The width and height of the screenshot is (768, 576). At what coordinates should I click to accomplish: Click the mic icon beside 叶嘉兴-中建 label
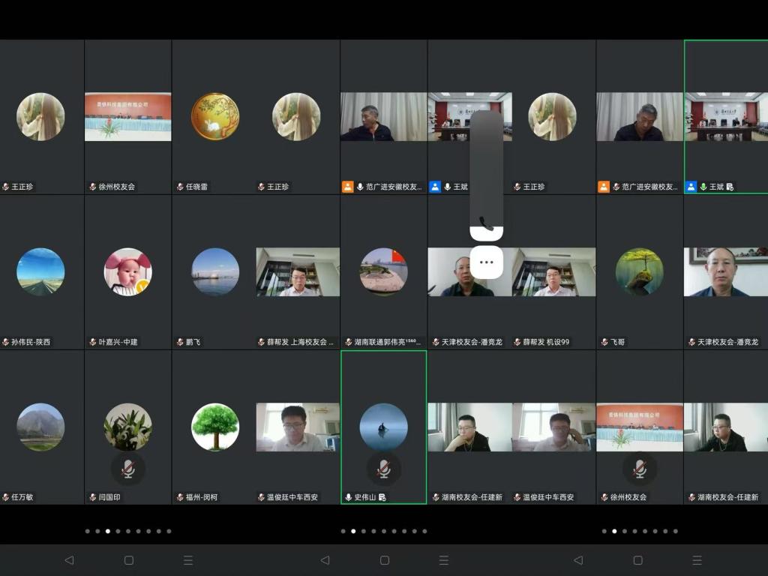pos(93,342)
